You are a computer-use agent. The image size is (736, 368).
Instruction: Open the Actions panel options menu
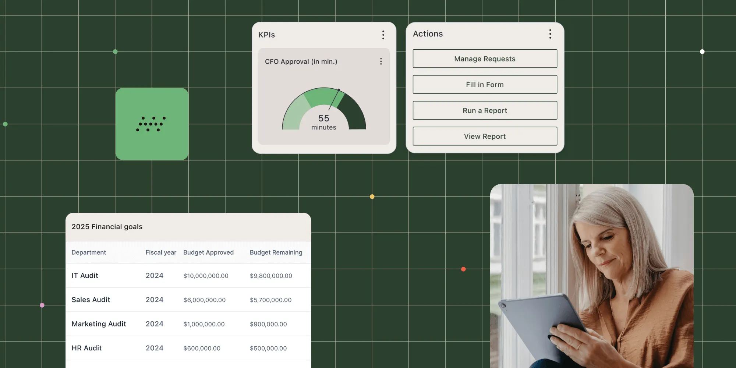550,34
